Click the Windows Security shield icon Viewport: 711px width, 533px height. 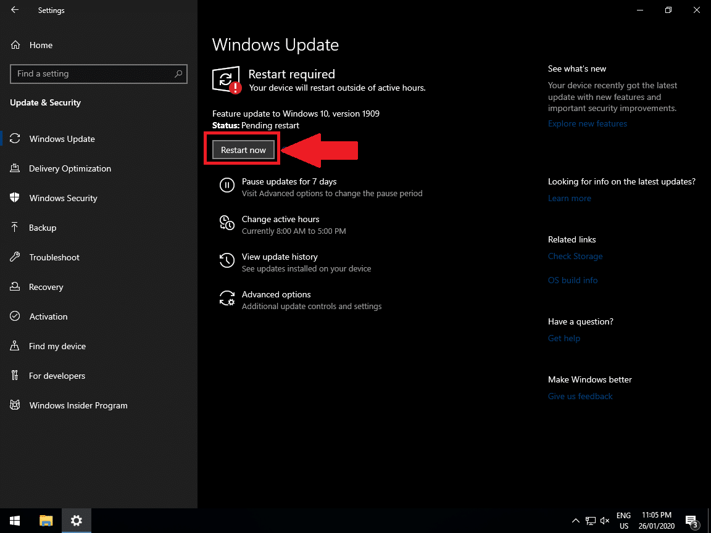15,197
